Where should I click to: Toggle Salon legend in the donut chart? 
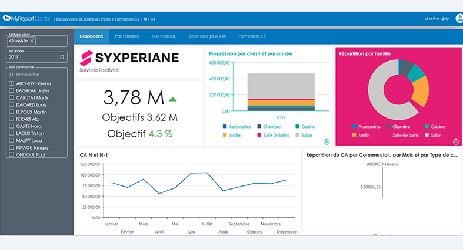click(433, 135)
